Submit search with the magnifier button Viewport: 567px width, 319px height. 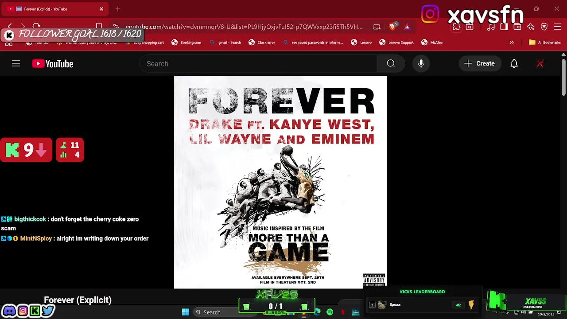coord(391,64)
